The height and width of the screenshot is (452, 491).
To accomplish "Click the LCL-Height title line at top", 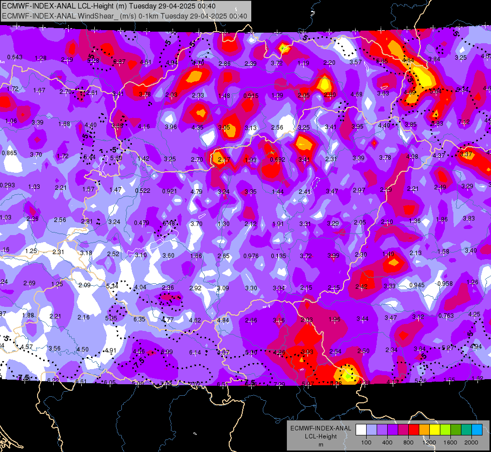I will pyautogui.click(x=109, y=6).
